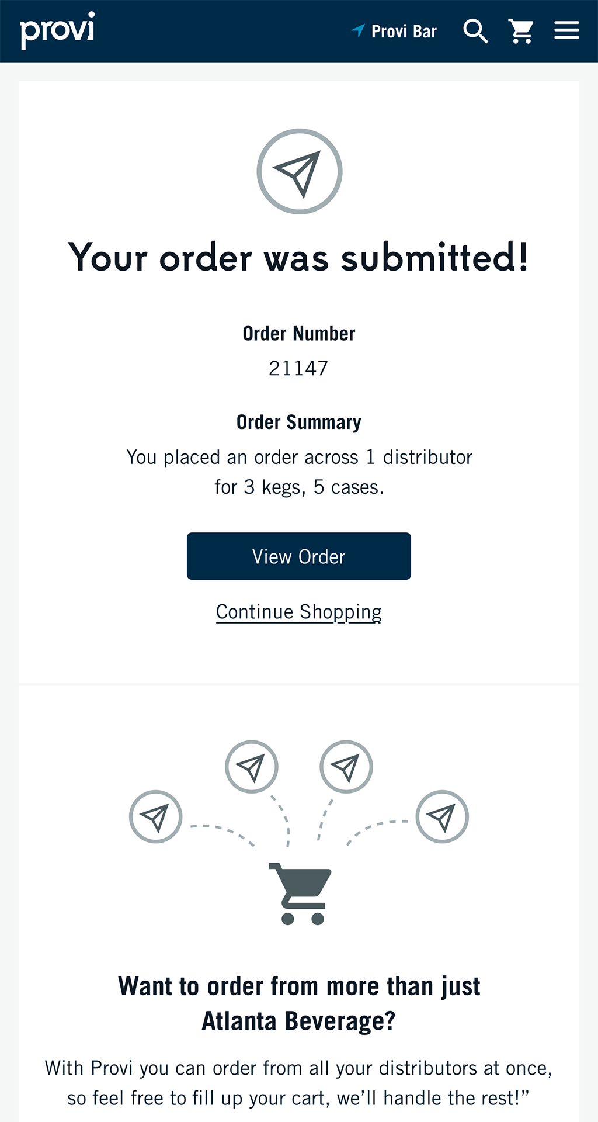Image resolution: width=598 pixels, height=1122 pixels.
Task: Click the upper-left small paper plane icon
Action: 252,767
